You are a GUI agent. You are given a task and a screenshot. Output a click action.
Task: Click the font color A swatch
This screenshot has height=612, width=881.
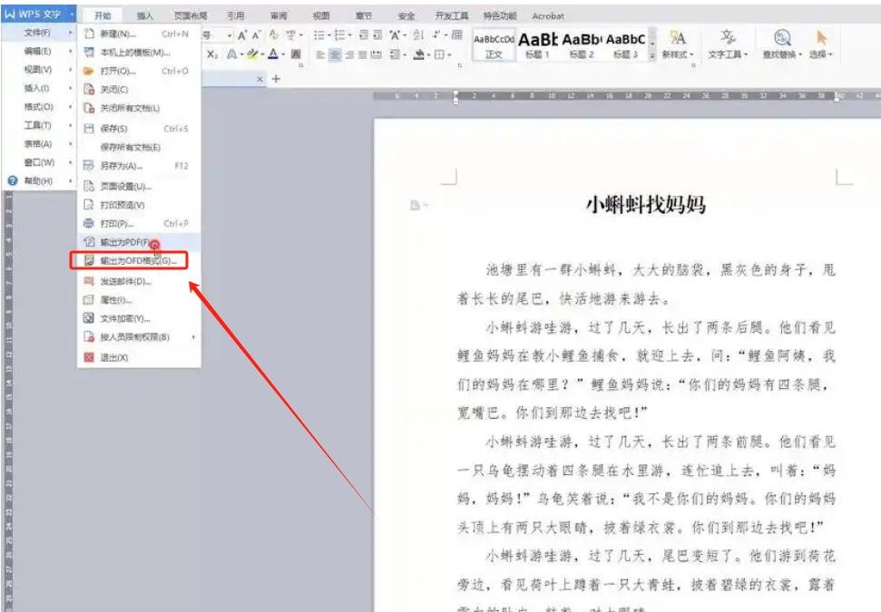(x=272, y=55)
